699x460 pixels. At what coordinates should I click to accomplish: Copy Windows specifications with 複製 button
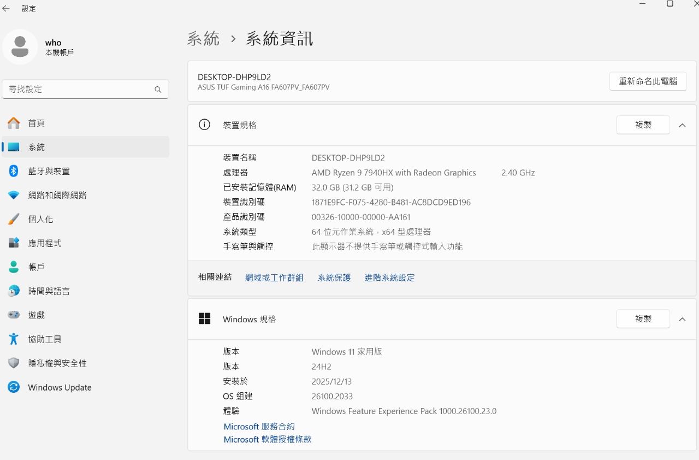click(x=643, y=319)
